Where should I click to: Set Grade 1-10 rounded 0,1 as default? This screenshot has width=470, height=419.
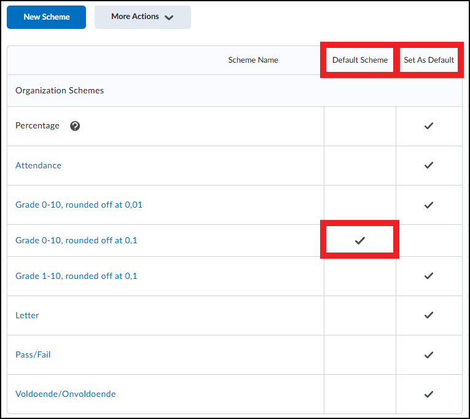[x=429, y=276]
